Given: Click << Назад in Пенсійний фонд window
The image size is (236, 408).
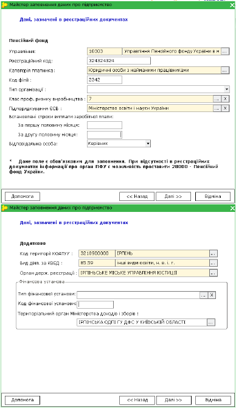Looking at the screenshot, I should (137, 197).
